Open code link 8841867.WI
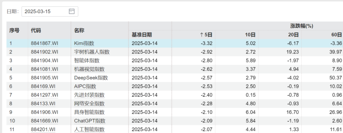The image size is (343, 133). coord(44,43)
